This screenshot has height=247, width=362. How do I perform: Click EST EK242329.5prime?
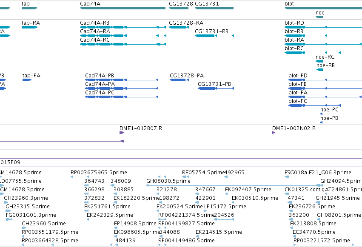(x=110, y=215)
